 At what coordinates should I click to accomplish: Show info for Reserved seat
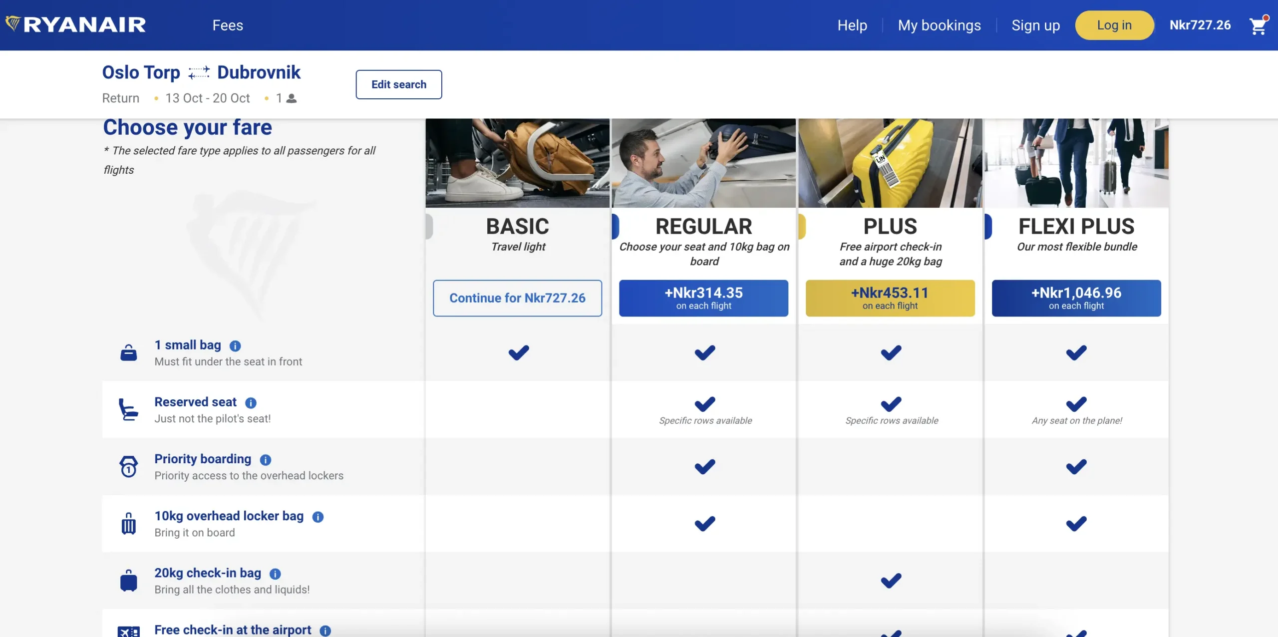[x=251, y=403]
